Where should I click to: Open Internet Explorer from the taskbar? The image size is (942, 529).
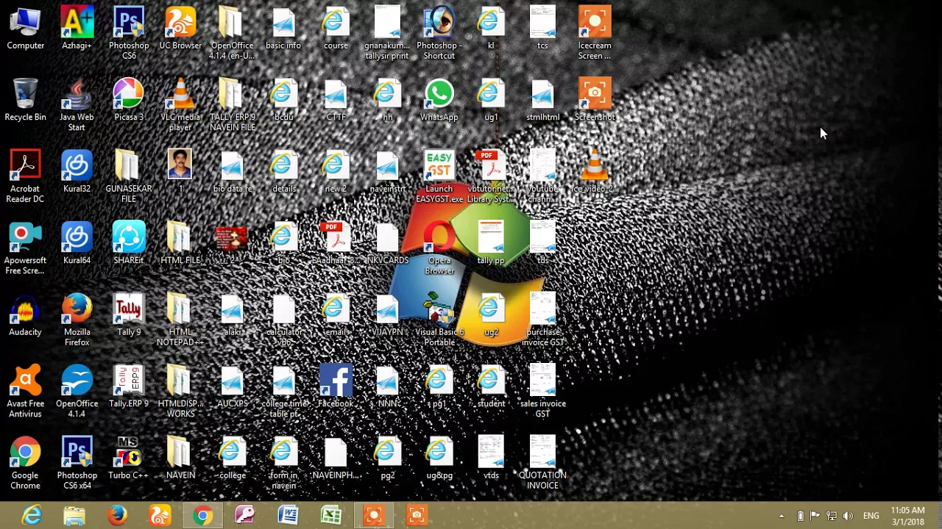point(32,516)
